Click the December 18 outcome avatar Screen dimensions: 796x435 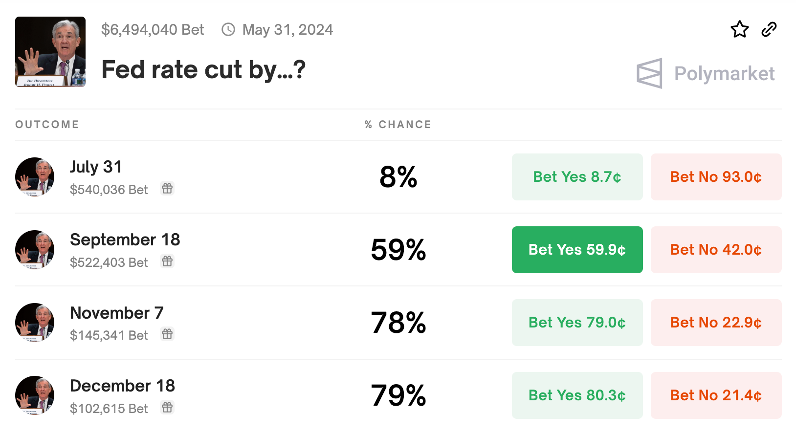point(35,395)
